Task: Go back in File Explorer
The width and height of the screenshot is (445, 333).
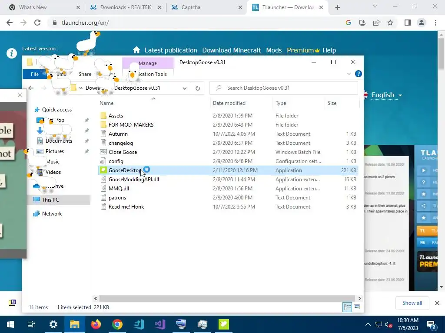Action: coord(31,88)
